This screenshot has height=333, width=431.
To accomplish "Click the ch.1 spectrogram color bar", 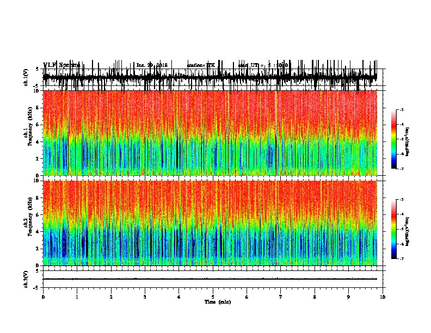I will pyautogui.click(x=393, y=139).
